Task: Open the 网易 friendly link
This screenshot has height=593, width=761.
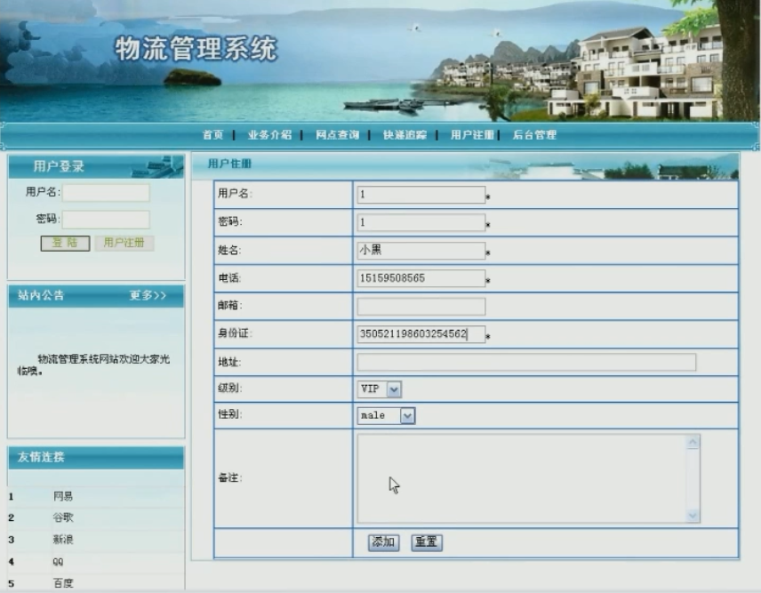Action: point(63,497)
